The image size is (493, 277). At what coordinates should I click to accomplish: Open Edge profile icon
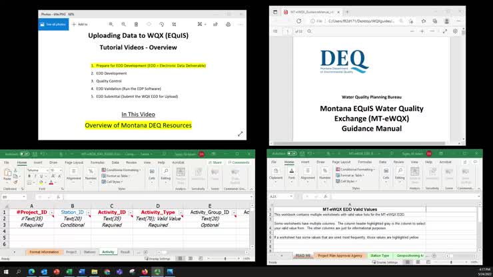(446, 21)
